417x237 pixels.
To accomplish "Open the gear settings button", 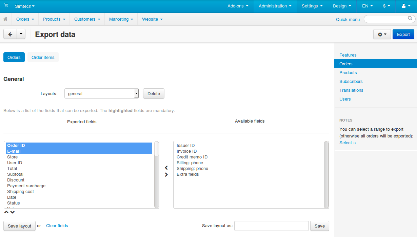I will (x=382, y=34).
